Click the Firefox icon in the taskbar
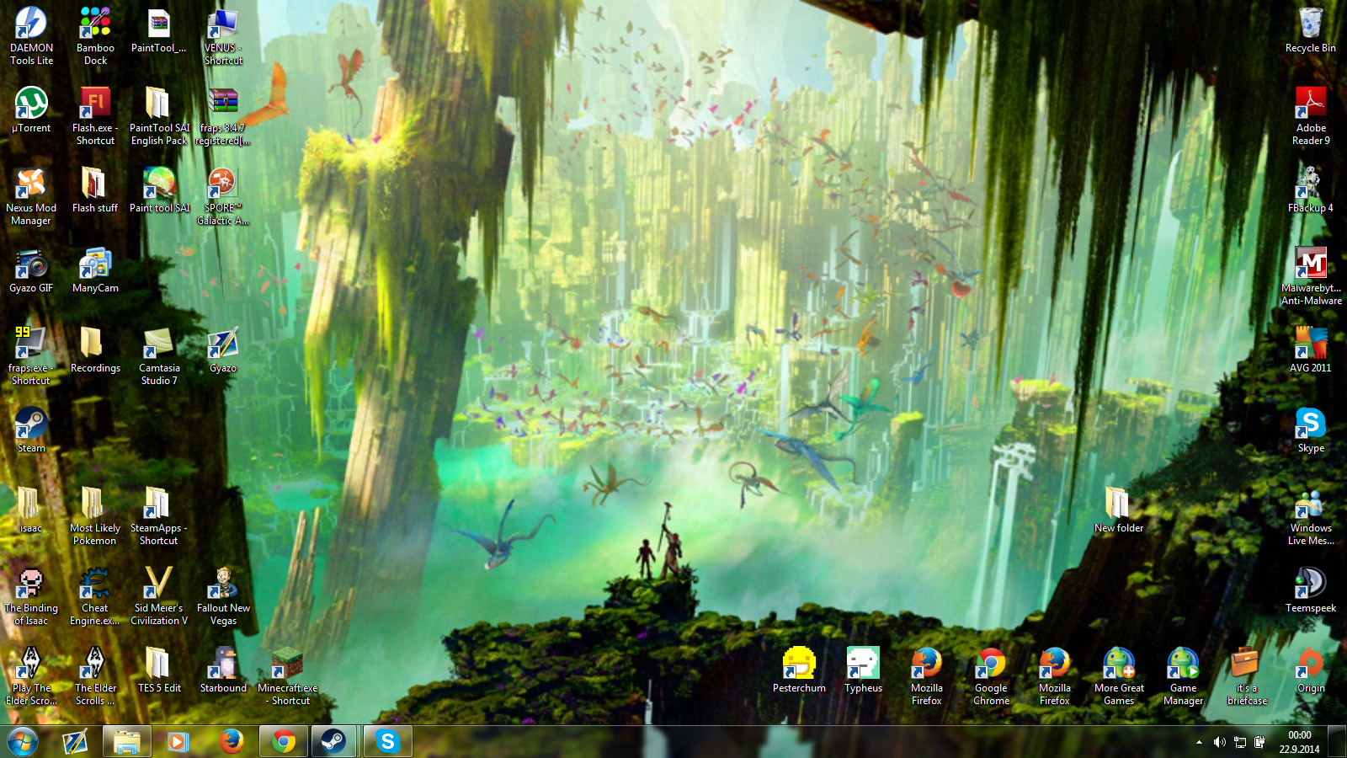The image size is (1347, 758). tap(231, 742)
